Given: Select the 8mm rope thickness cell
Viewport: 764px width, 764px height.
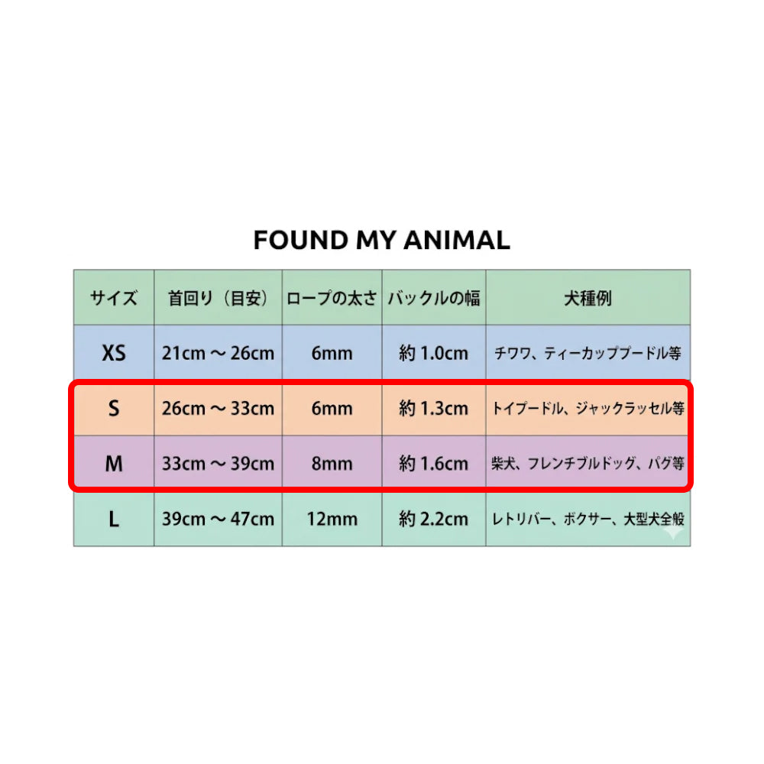Looking at the screenshot, I should point(332,463).
